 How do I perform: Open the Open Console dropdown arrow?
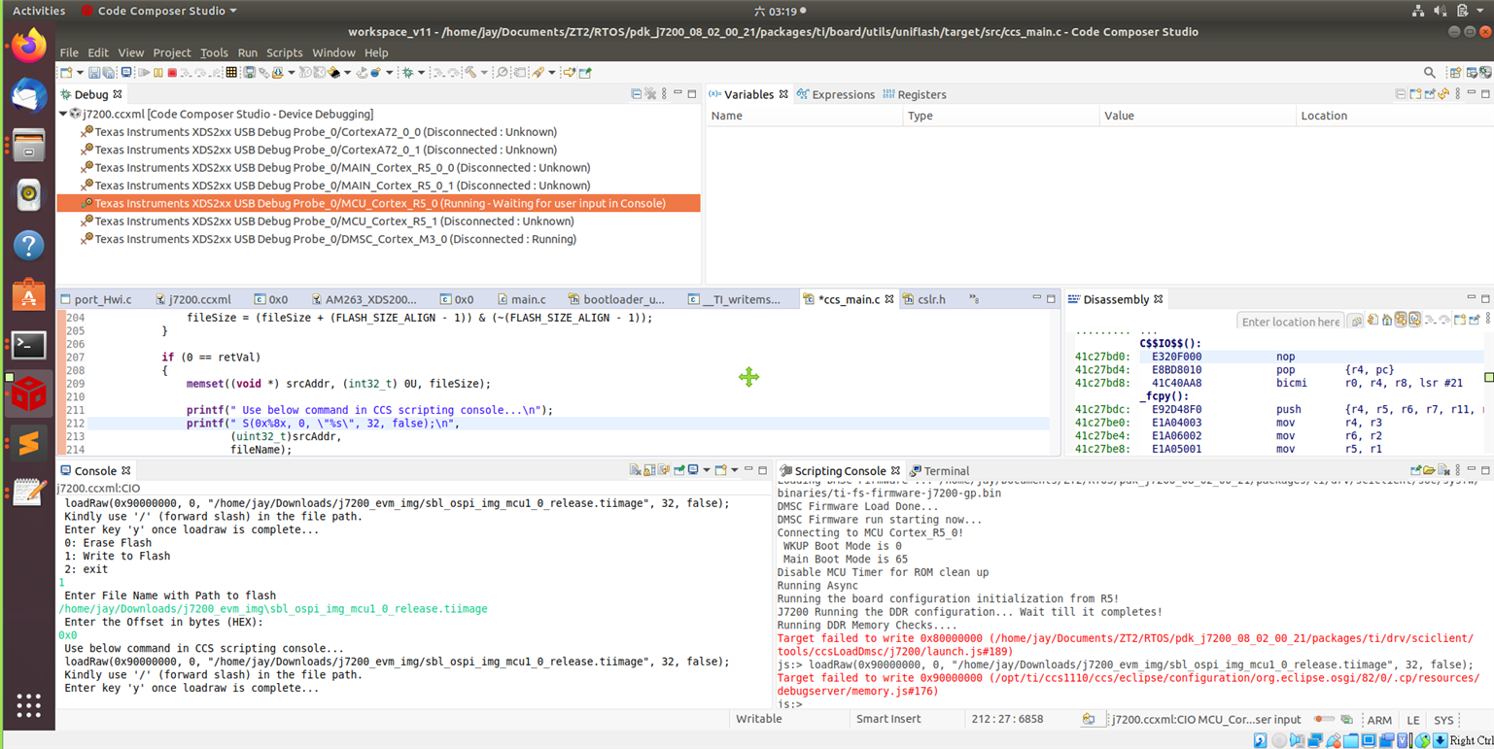coord(734,470)
